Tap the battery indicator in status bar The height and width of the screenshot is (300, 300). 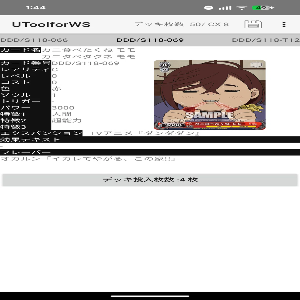tap(263, 8)
